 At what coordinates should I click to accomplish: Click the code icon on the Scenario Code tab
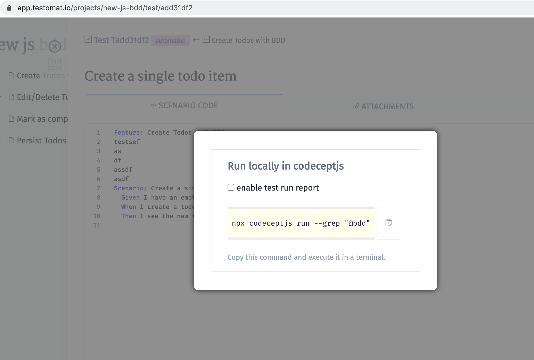tap(153, 105)
